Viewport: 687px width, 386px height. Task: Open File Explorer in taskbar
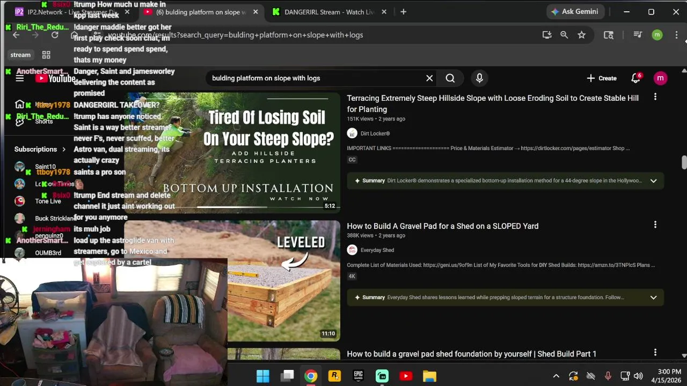point(429,376)
